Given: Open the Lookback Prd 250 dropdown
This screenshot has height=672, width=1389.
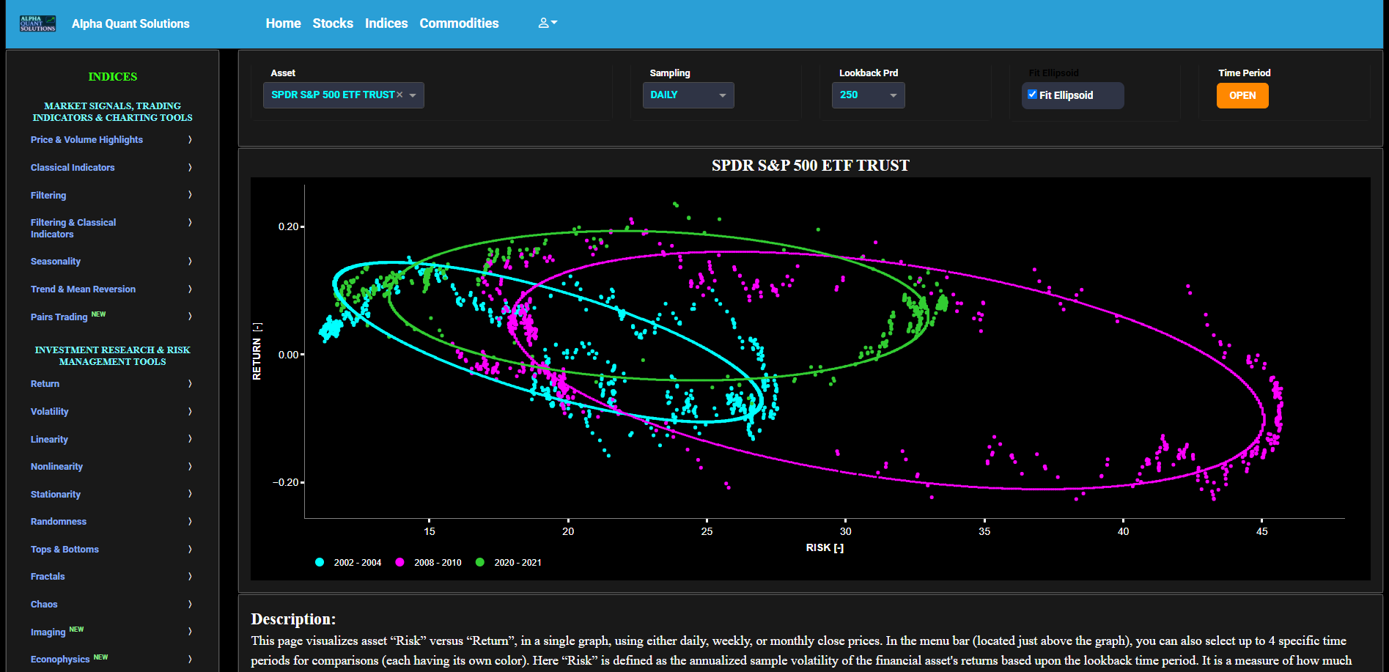Looking at the screenshot, I should [x=868, y=95].
